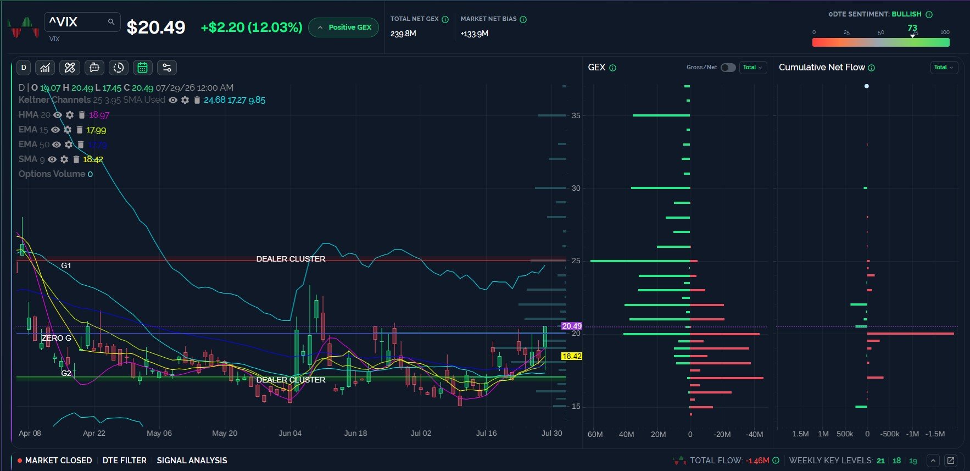Click info icon next to Market Net Bias
The width and height of the screenshot is (970, 471).
click(523, 19)
